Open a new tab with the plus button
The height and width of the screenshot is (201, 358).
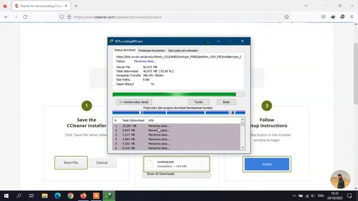pos(76,6)
